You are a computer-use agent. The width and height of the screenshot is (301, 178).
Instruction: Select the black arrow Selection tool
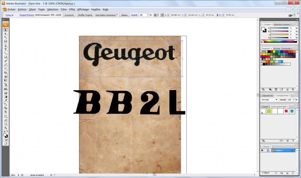coord(6,30)
